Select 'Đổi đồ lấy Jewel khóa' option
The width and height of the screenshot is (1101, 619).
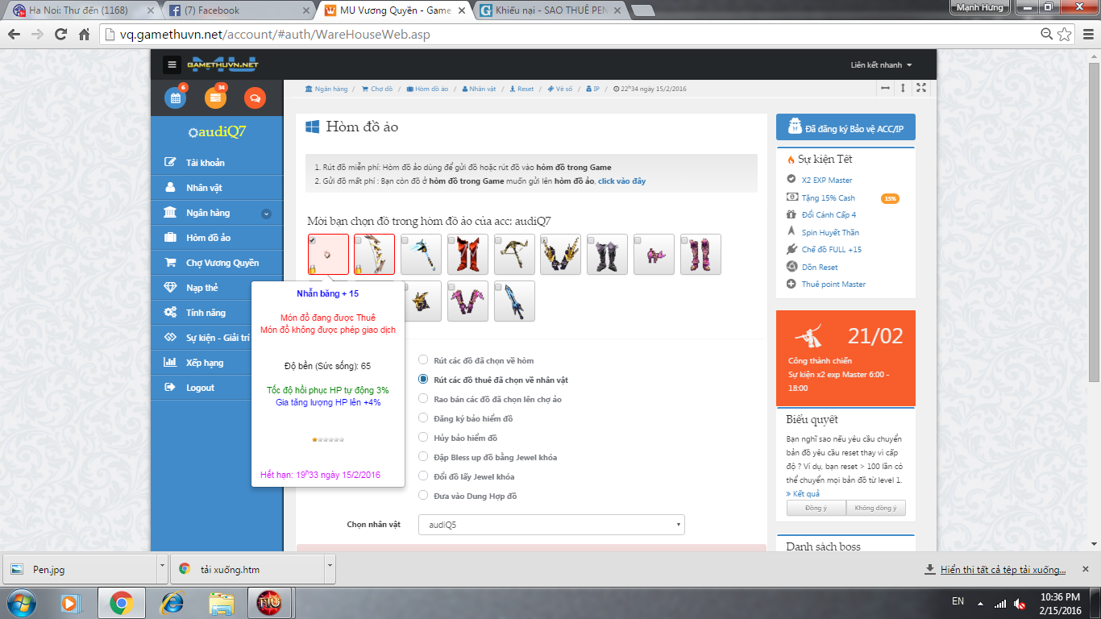point(423,476)
